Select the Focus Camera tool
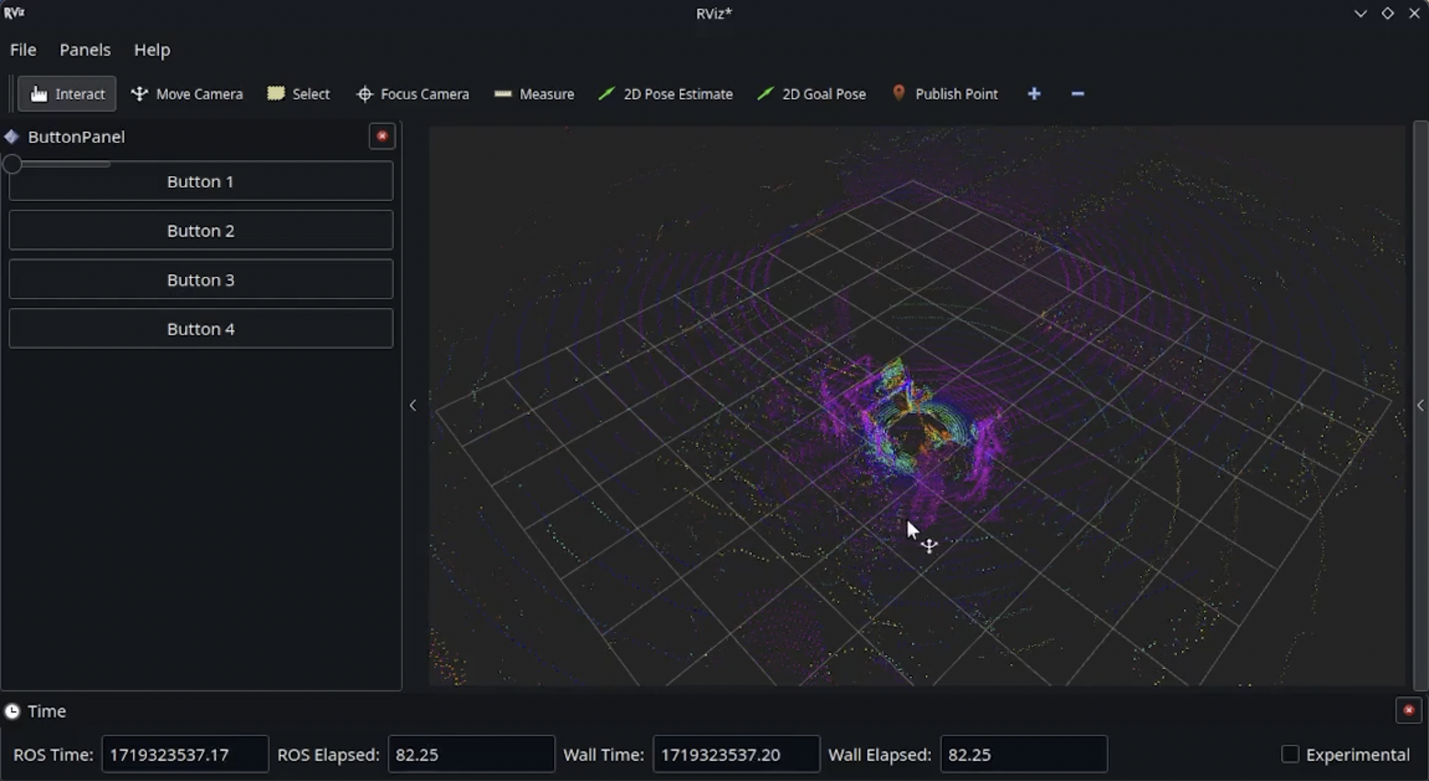This screenshot has width=1429, height=781. coord(412,94)
